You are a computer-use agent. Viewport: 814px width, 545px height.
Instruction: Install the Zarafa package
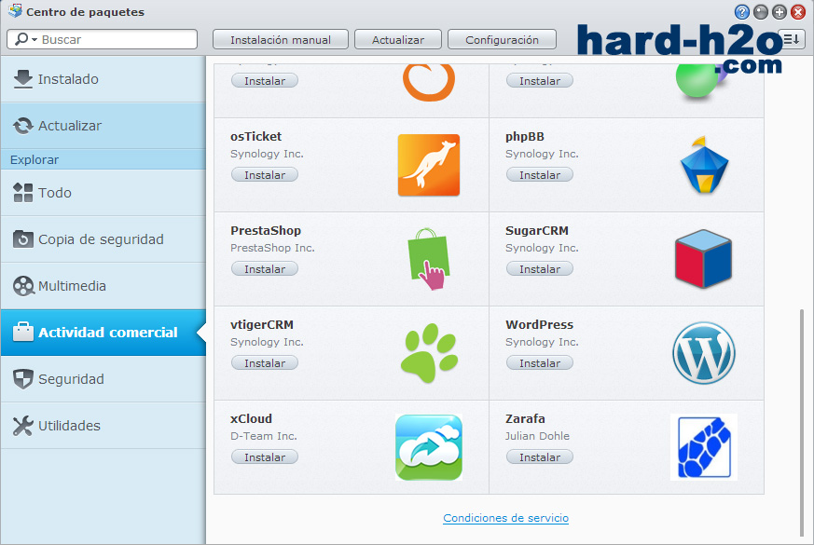[x=540, y=456]
